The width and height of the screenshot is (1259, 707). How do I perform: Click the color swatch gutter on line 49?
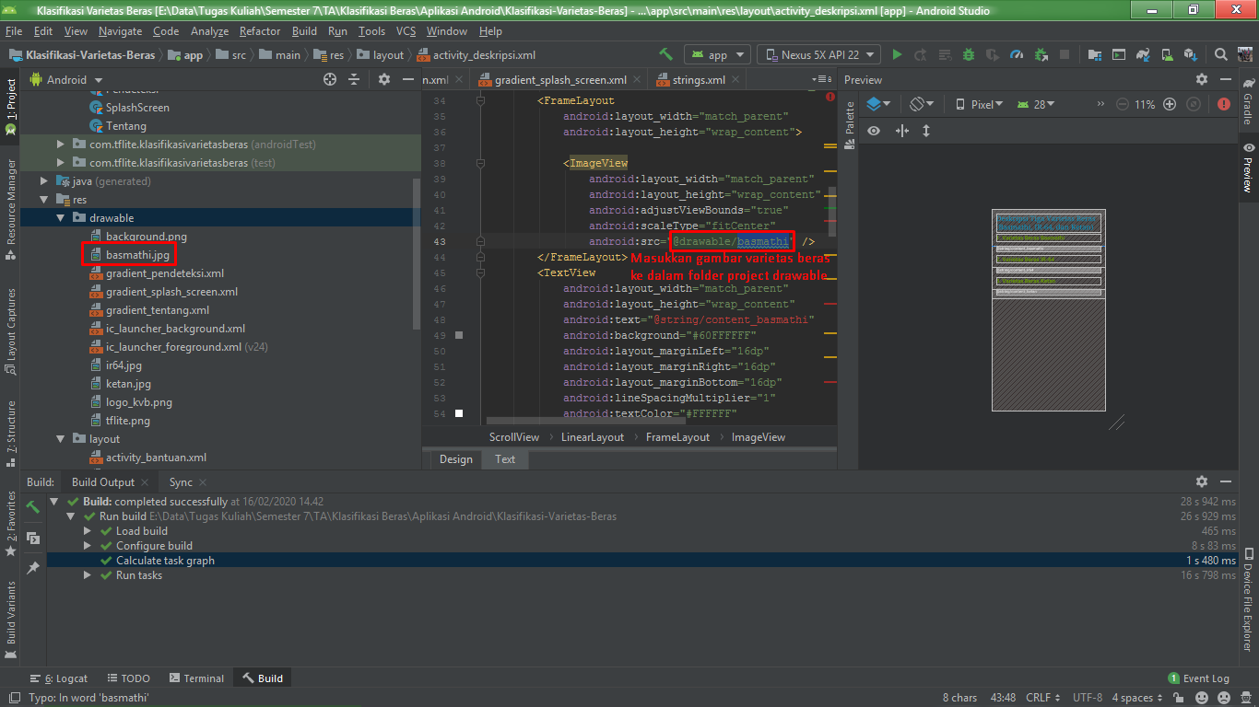coord(459,335)
